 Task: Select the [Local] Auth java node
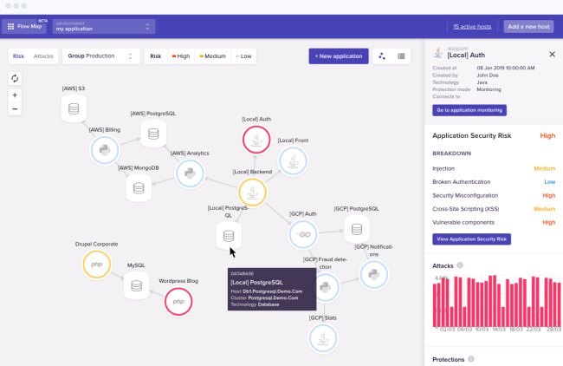pos(256,140)
